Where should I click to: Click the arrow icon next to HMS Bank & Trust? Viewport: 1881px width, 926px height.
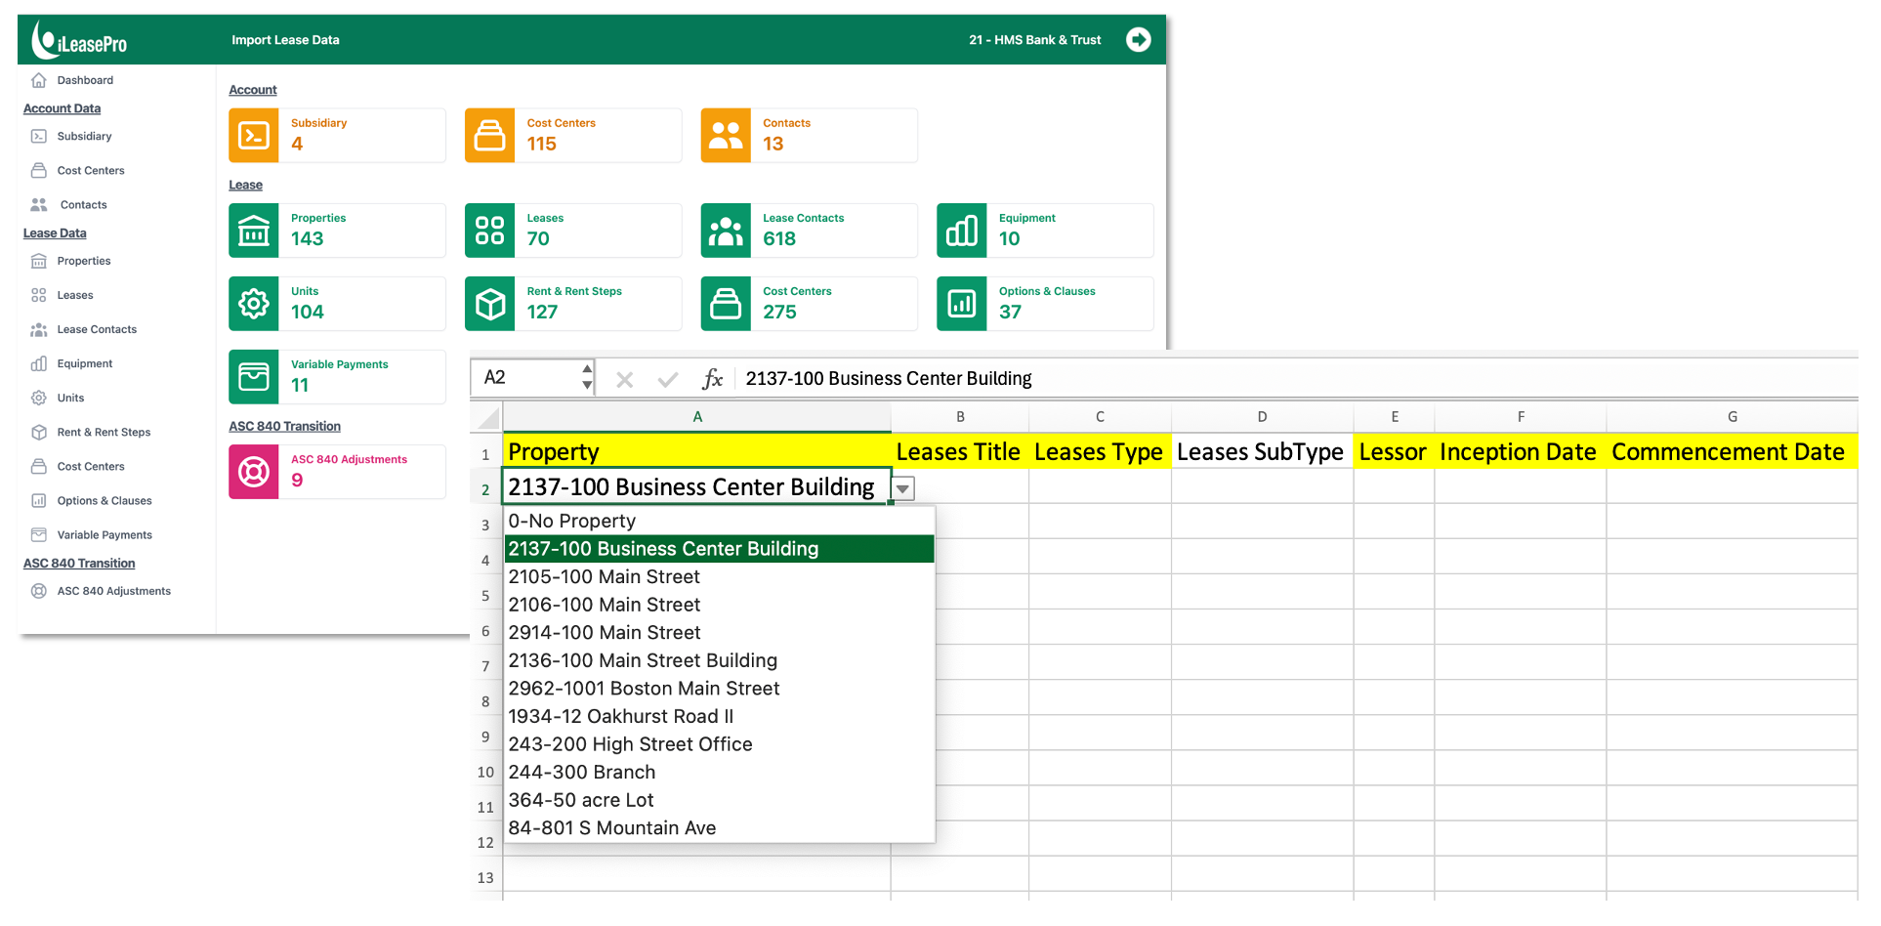[x=1138, y=39]
